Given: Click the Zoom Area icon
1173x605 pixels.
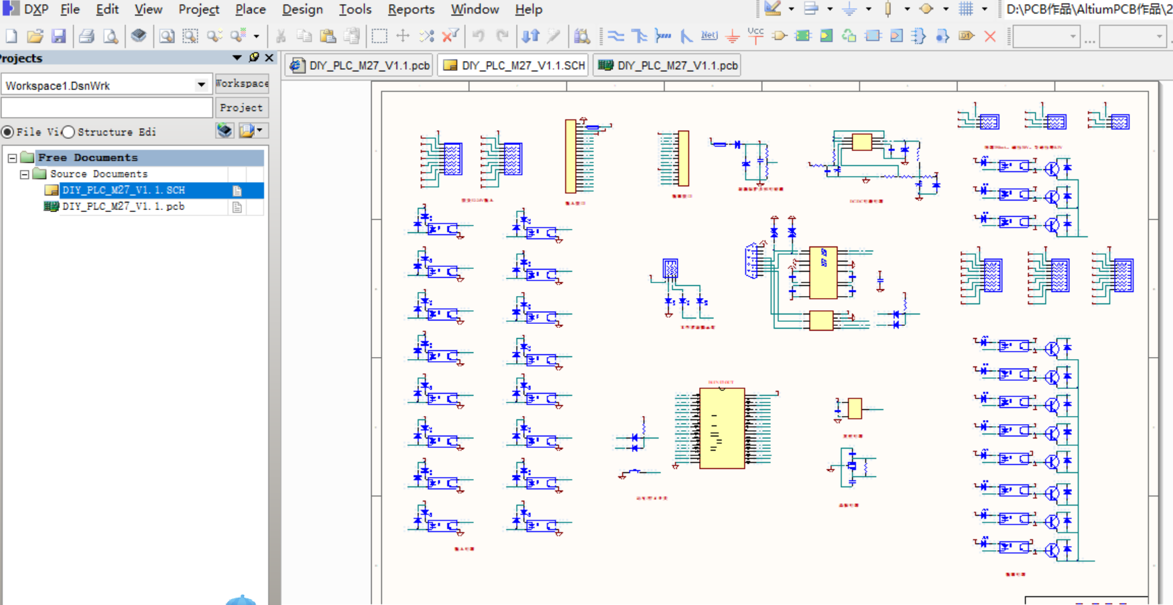Looking at the screenshot, I should [x=191, y=36].
